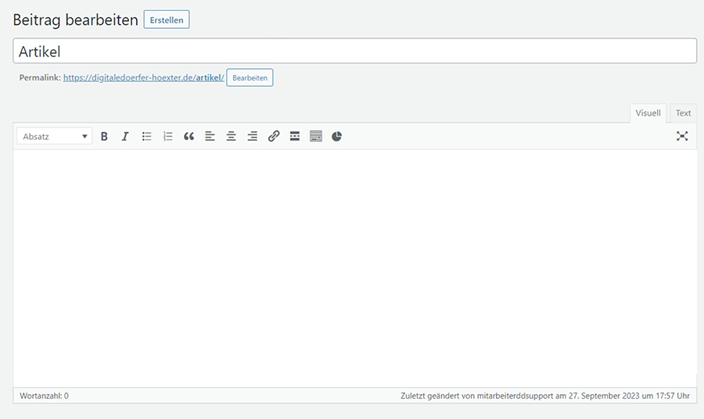This screenshot has height=419, width=704.
Task: Toggle bold formatting in the editor toolbar
Action: point(104,136)
